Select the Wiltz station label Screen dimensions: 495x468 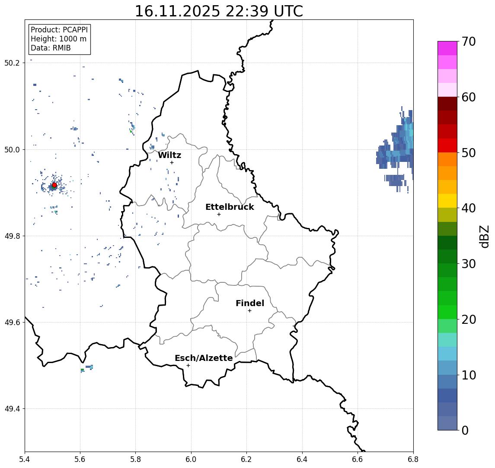coord(169,155)
